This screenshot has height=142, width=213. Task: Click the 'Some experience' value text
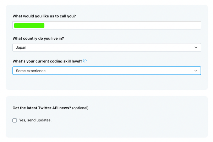click(x=31, y=71)
